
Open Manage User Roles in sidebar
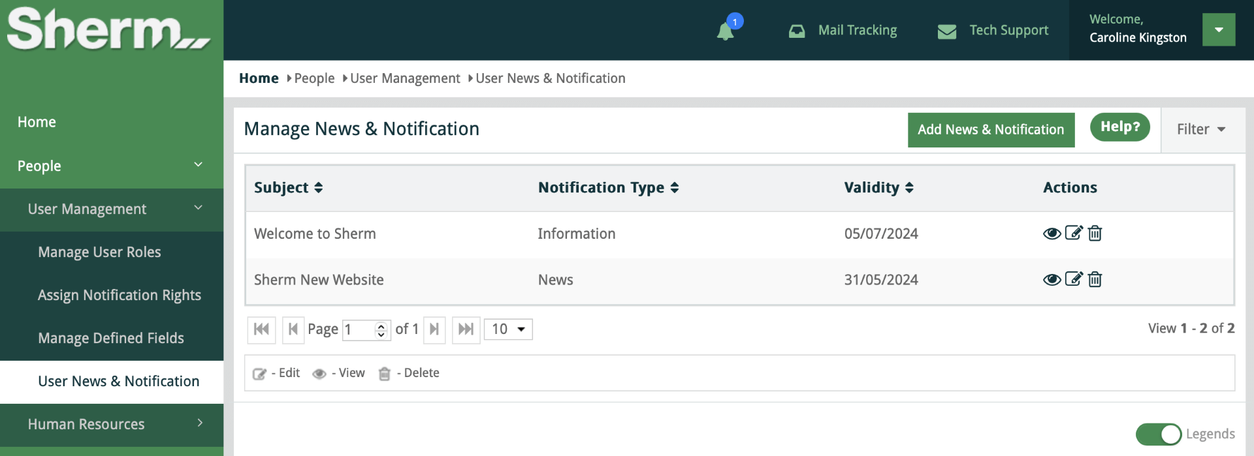(99, 252)
